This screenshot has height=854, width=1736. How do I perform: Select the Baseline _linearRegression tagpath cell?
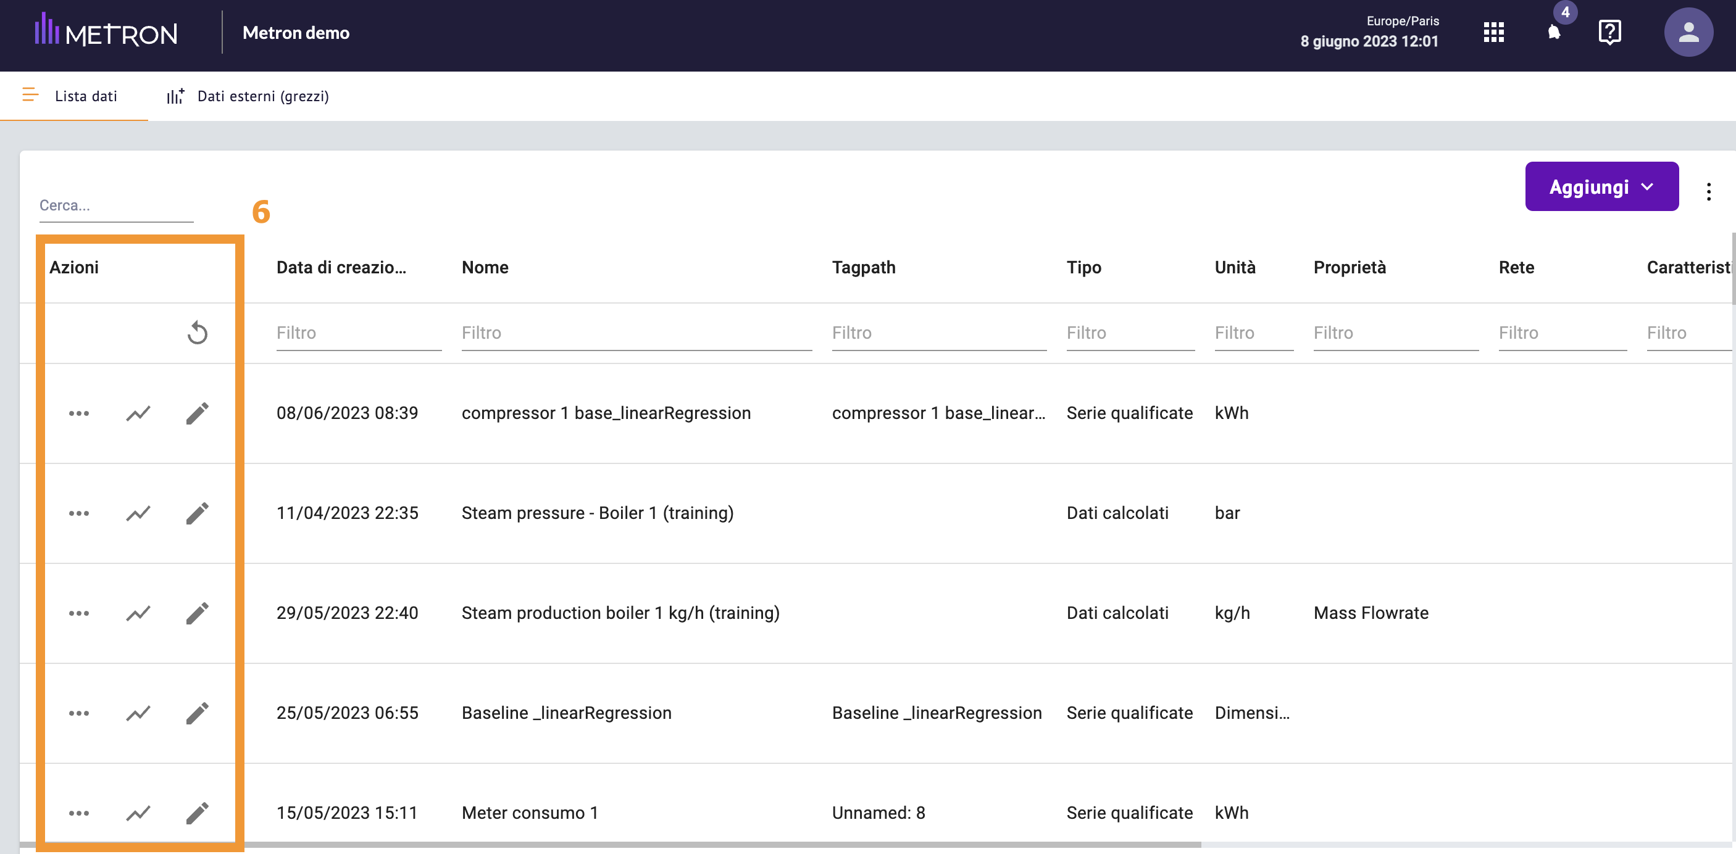pos(937,713)
